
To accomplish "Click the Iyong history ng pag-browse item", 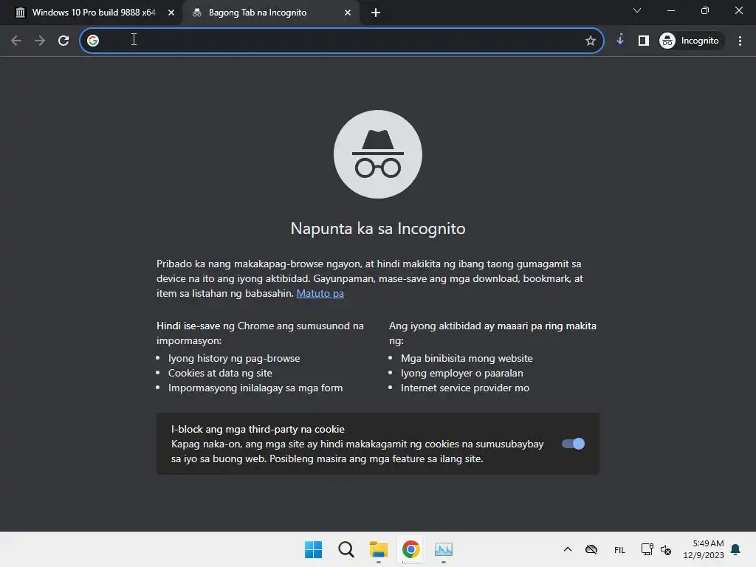I will (x=234, y=358).
